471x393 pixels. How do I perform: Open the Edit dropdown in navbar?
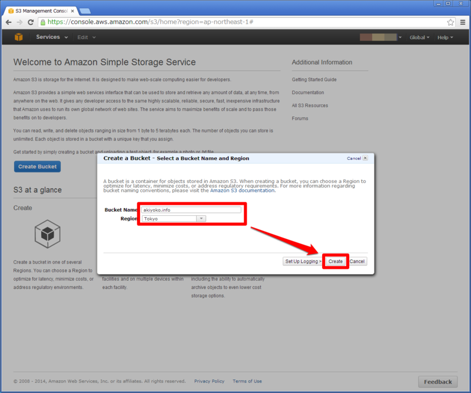click(x=87, y=37)
